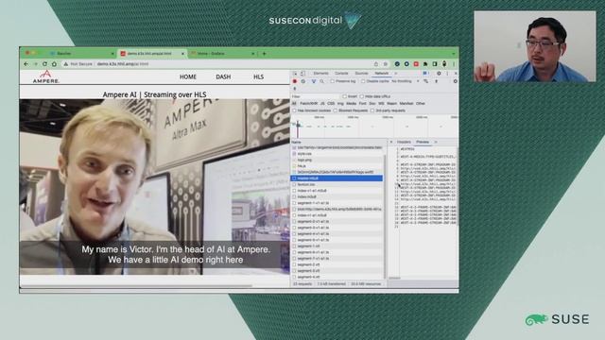Enable the Disable cache checkbox

point(363,81)
